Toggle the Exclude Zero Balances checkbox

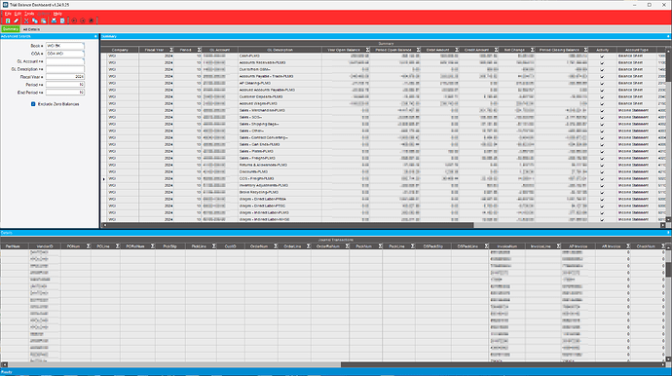(x=33, y=104)
